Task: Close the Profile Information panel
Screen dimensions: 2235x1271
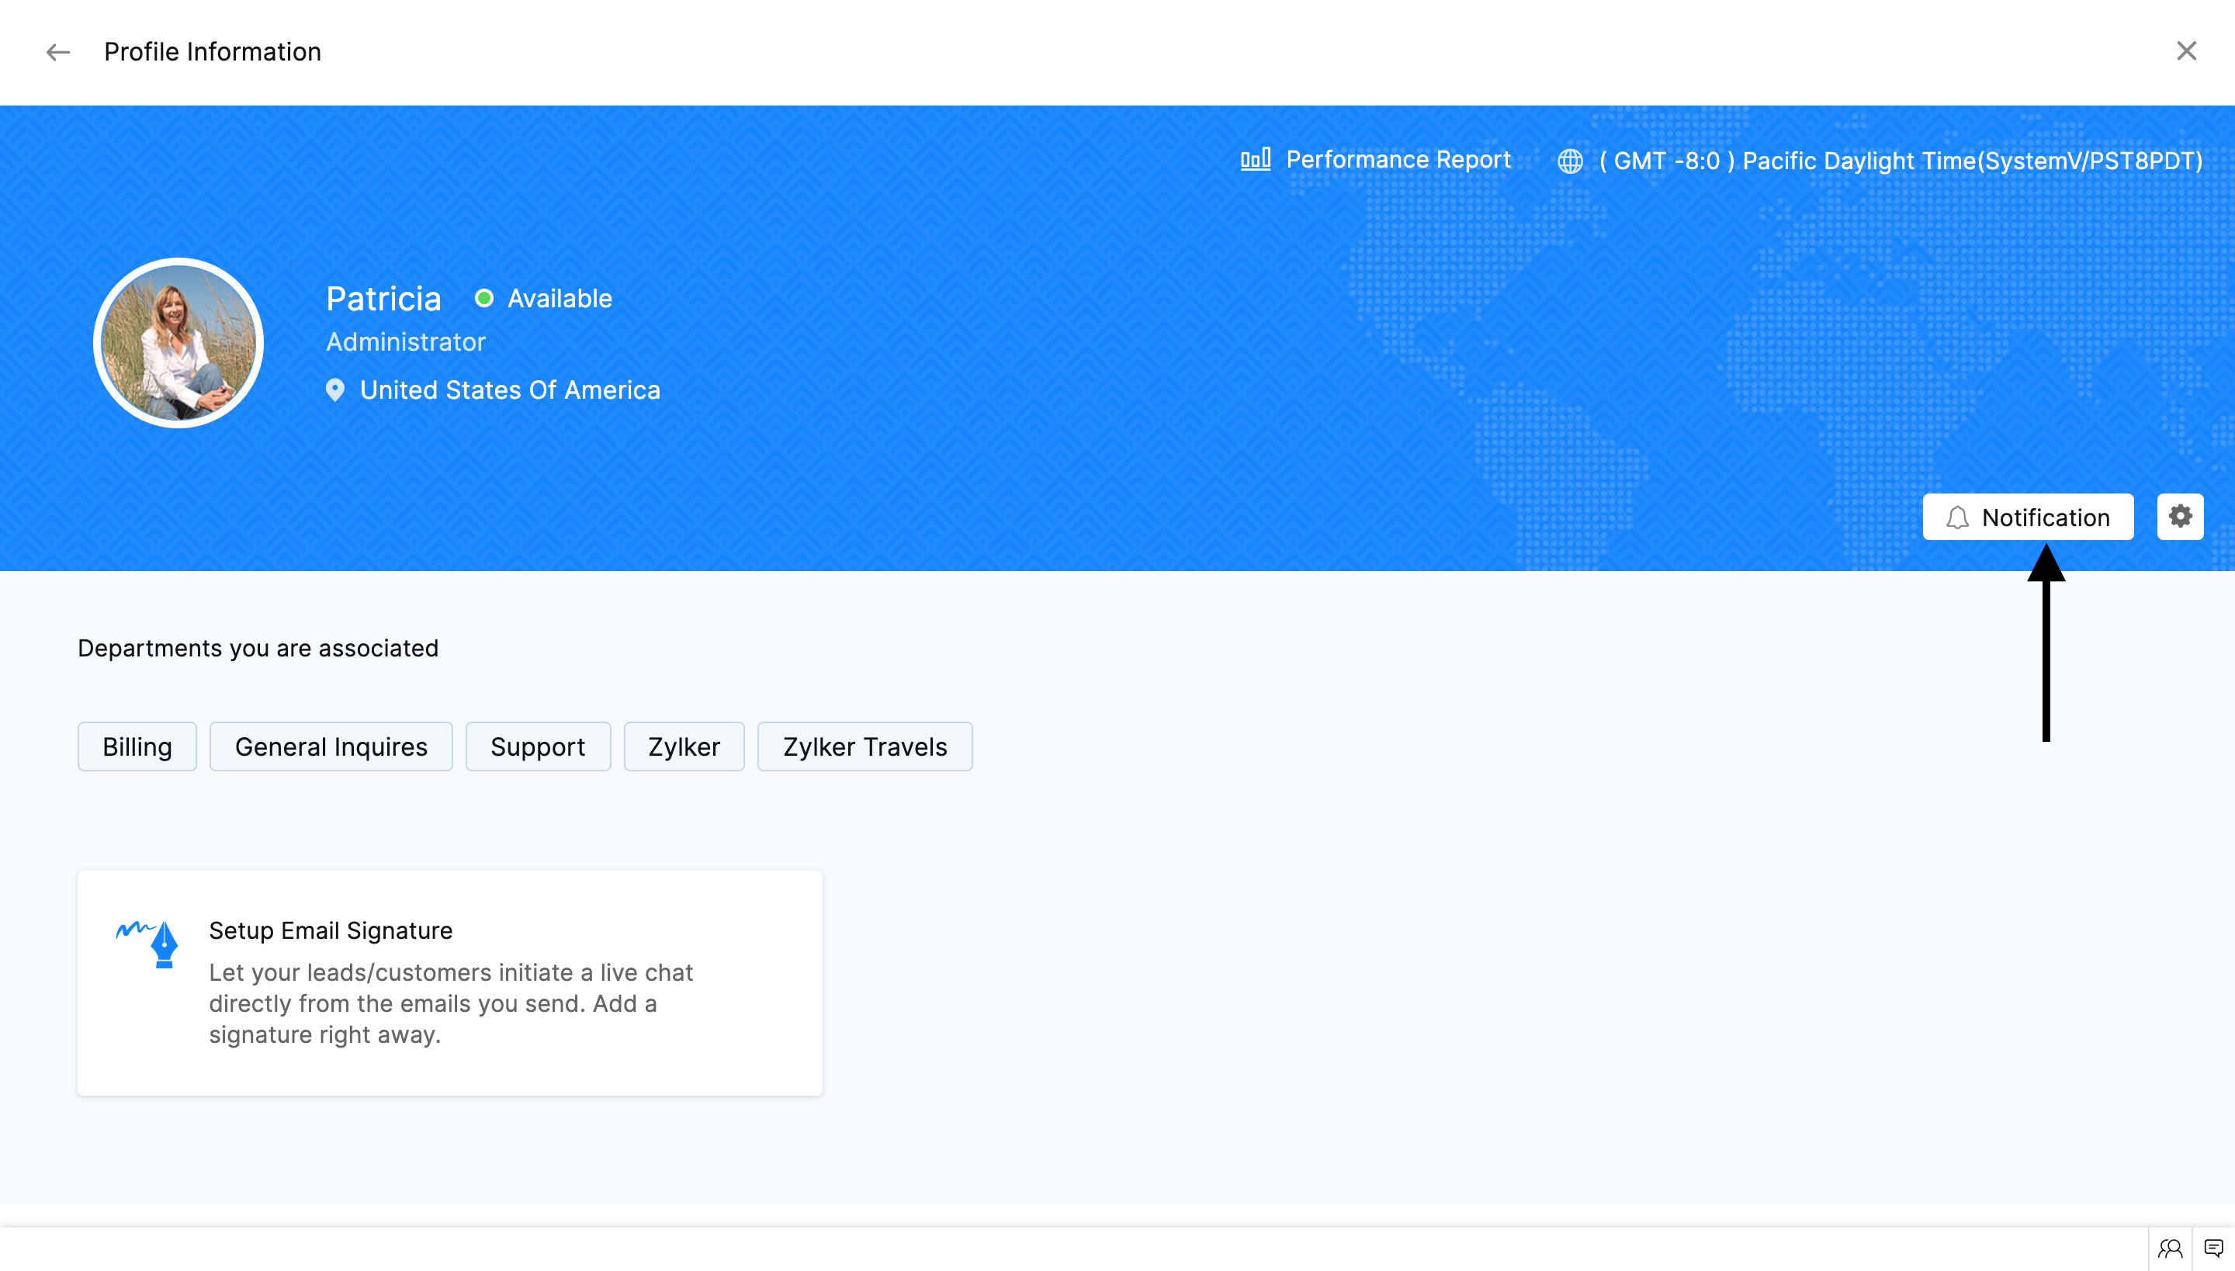Action: point(2185,51)
